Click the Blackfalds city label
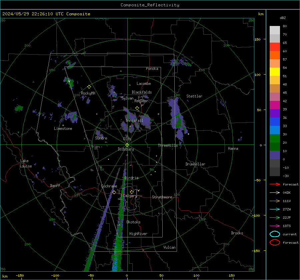Image resolution: width=300 pixels, height=280 pixels. (142, 92)
